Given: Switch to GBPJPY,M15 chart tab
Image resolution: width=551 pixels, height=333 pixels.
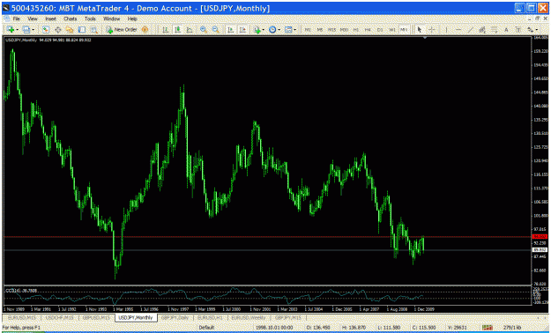Looking at the screenshot, I should (x=287, y=317).
